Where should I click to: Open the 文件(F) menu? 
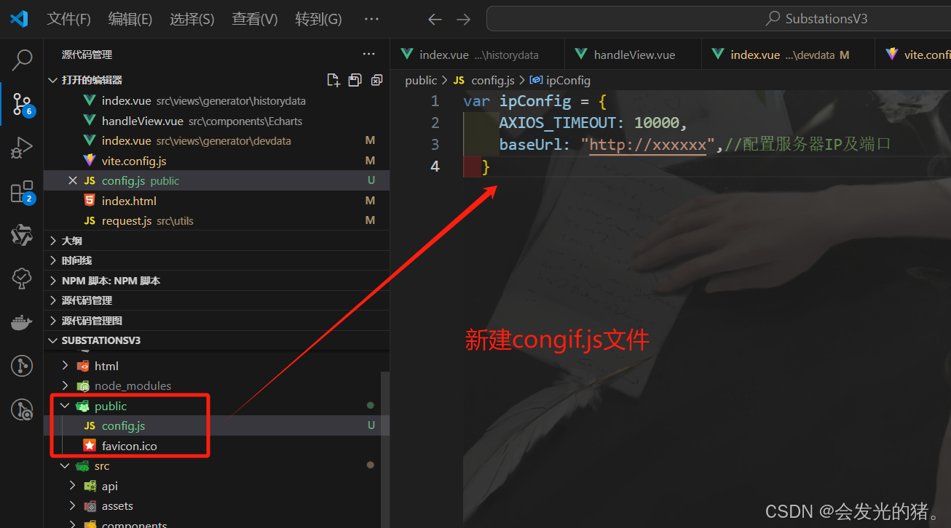click(x=69, y=19)
